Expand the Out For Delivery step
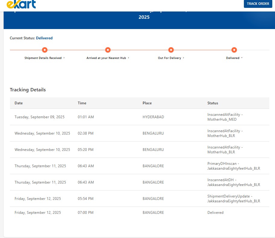The width and height of the screenshot is (275, 238). (x=171, y=58)
